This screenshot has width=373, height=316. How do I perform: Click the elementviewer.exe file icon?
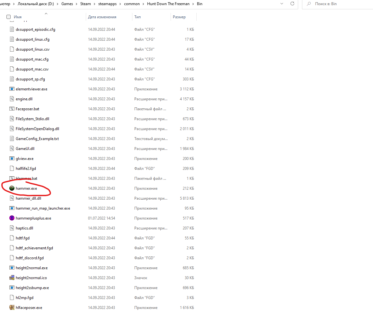pyautogui.click(x=12, y=89)
